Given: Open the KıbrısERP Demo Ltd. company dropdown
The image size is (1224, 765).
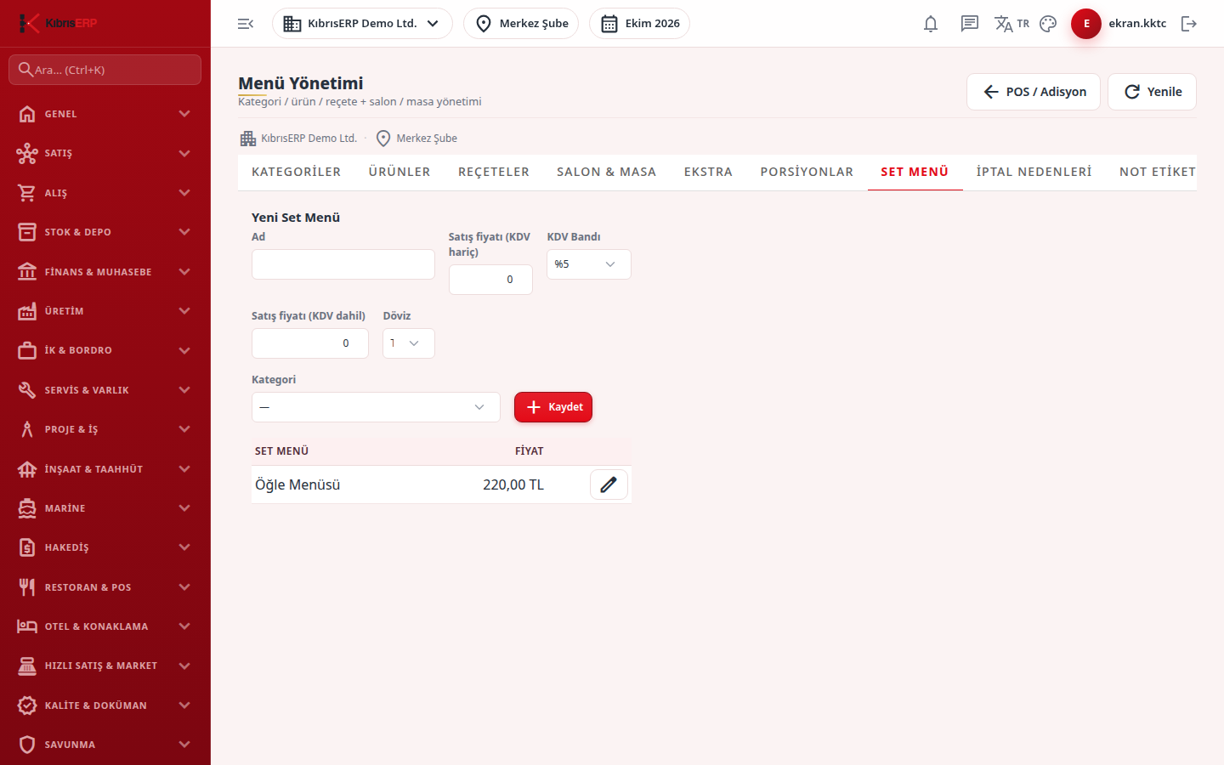Looking at the screenshot, I should (362, 24).
